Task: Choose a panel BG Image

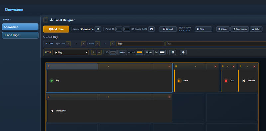Action: pyautogui.click(x=151, y=29)
